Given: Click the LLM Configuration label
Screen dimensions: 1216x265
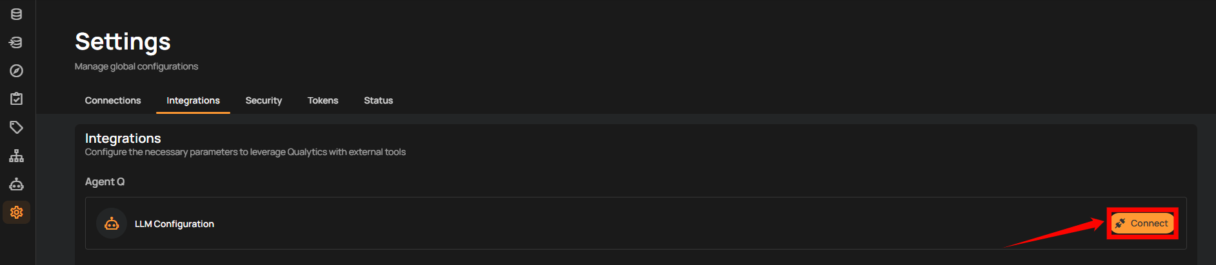Looking at the screenshot, I should tap(174, 224).
